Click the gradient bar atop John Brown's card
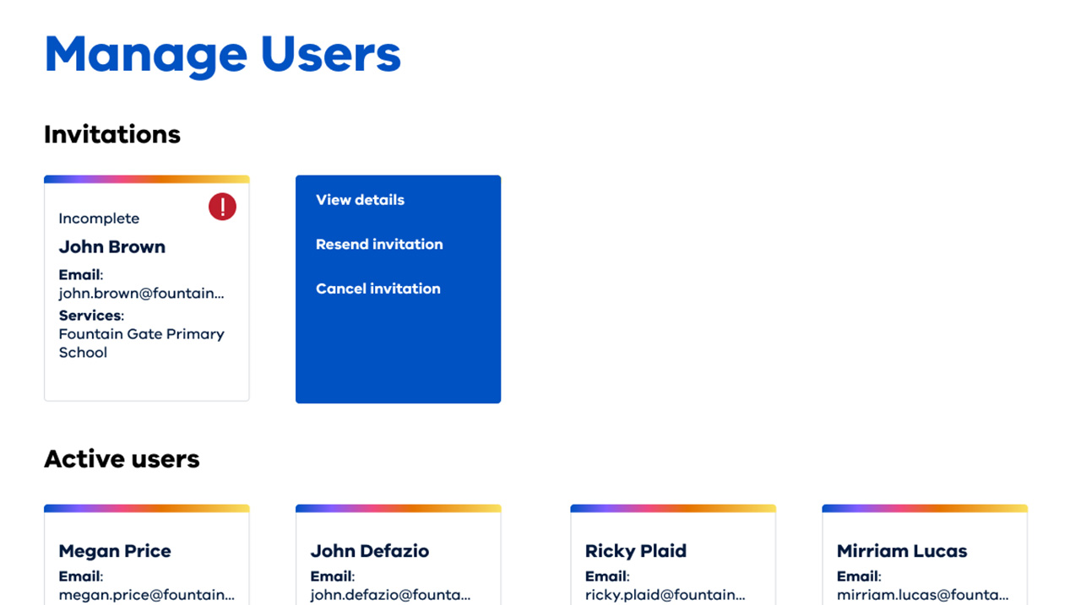The height and width of the screenshot is (605, 1081). (147, 179)
